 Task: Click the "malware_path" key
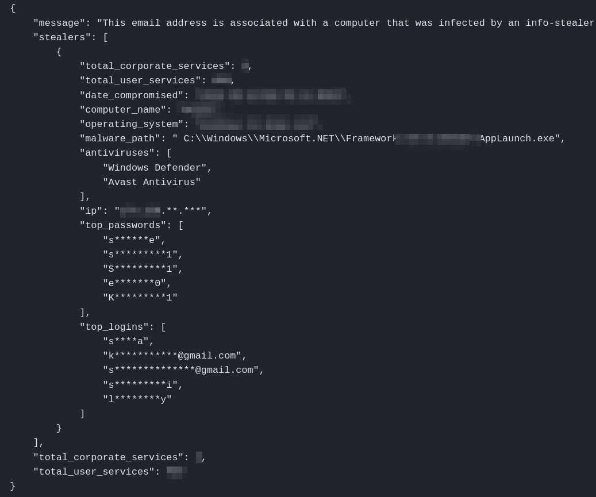(120, 138)
